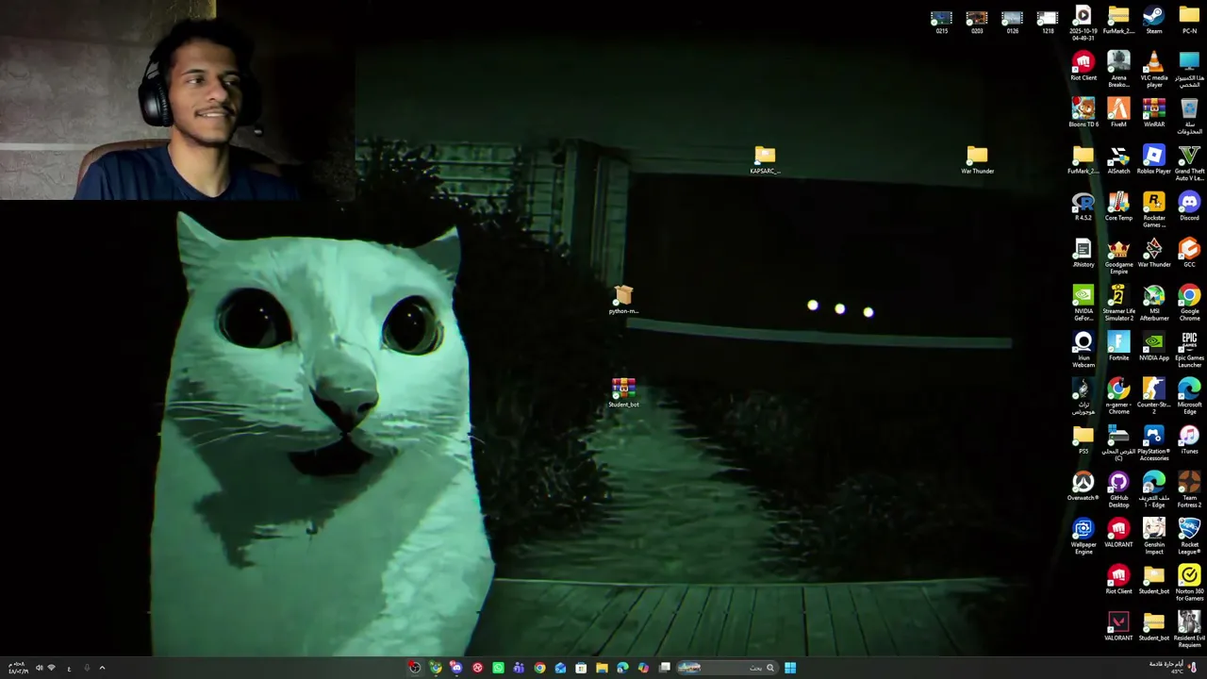Viewport: 1207px width, 679px height.
Task: Select the Grand Theft Auto V icon
Action: click(x=1189, y=163)
